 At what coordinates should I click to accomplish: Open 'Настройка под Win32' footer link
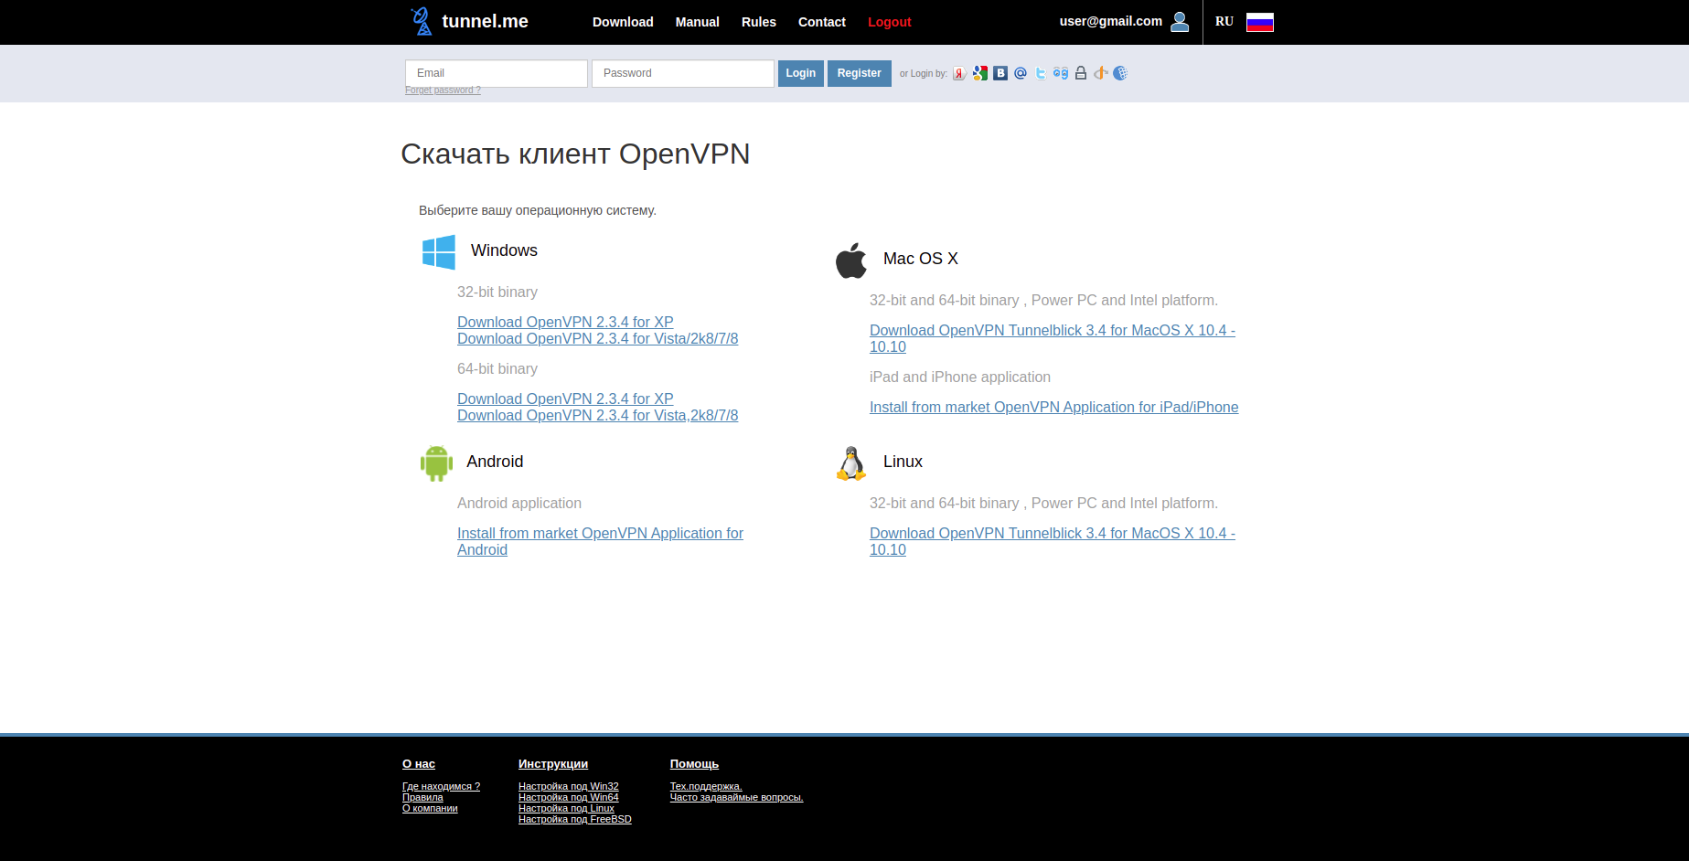[x=569, y=786]
